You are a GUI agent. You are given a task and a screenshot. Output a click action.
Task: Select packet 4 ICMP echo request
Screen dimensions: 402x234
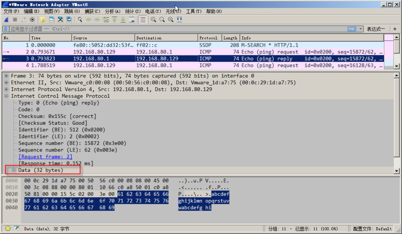click(193, 65)
